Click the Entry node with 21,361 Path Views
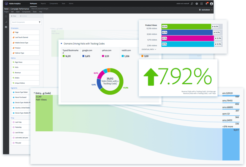Image resolution: width=246 pixels, height=167 pixels. pyautogui.click(x=44, y=113)
